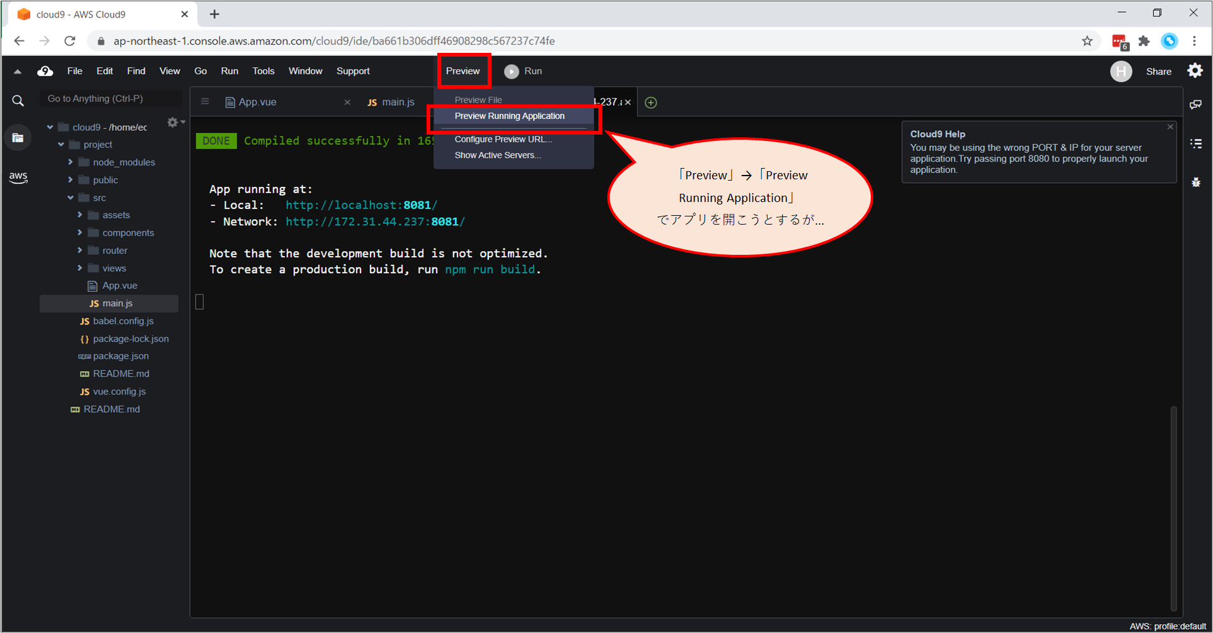Viewport: 1213px width, 633px height.
Task: Bookmark this page with star icon
Action: tap(1087, 41)
